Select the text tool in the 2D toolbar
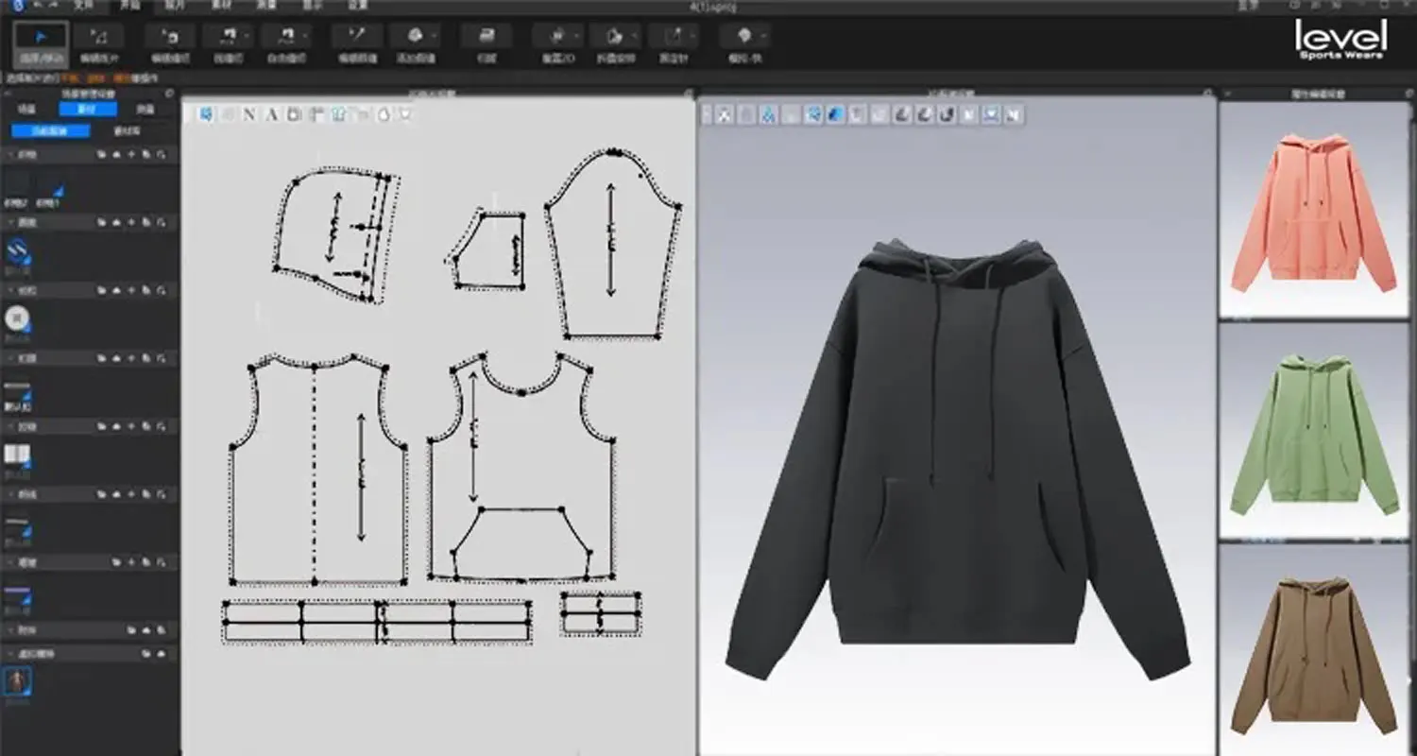The image size is (1417, 756). pyautogui.click(x=272, y=114)
